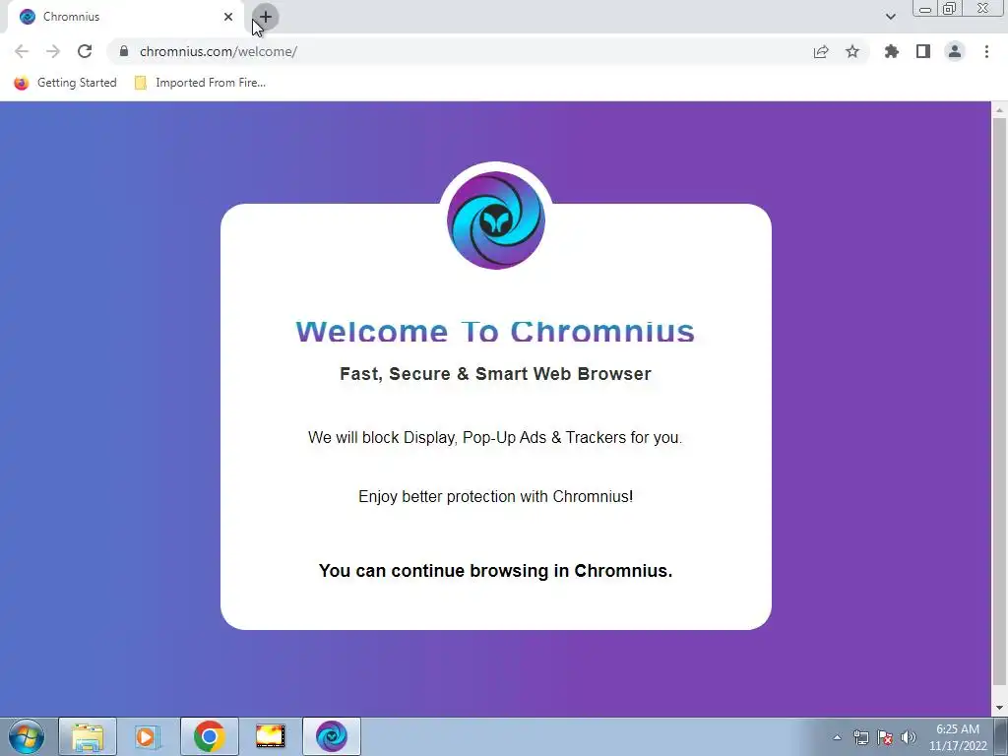Open the Windows Start menu
The height and width of the screenshot is (756, 1008).
coord(27,736)
